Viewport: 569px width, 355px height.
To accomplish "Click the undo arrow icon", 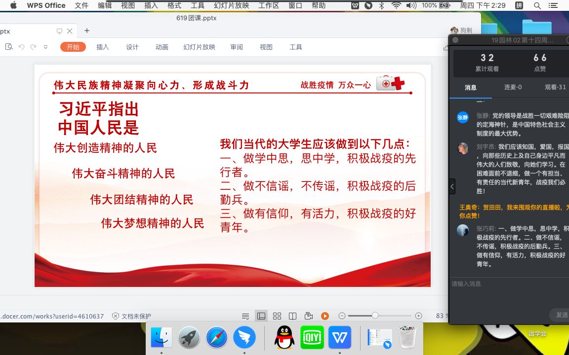I will [x=21, y=47].
